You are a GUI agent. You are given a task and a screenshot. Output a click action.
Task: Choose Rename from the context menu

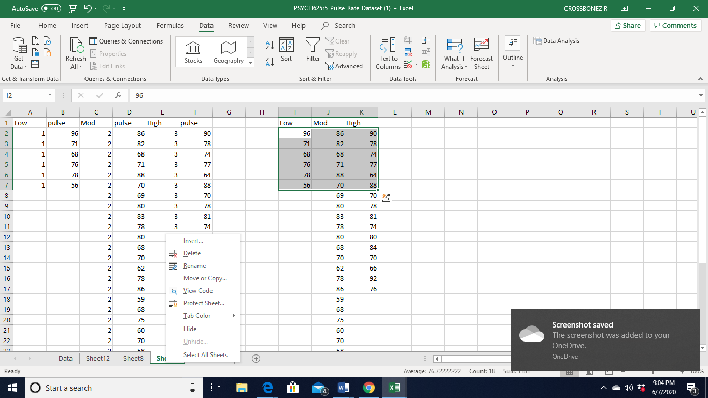(x=195, y=266)
